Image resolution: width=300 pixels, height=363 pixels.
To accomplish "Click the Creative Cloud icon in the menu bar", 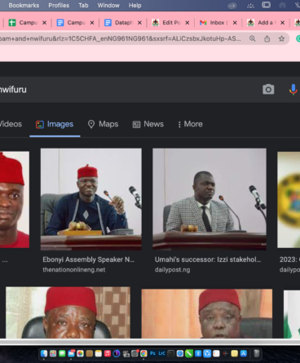I will click(232, 6).
